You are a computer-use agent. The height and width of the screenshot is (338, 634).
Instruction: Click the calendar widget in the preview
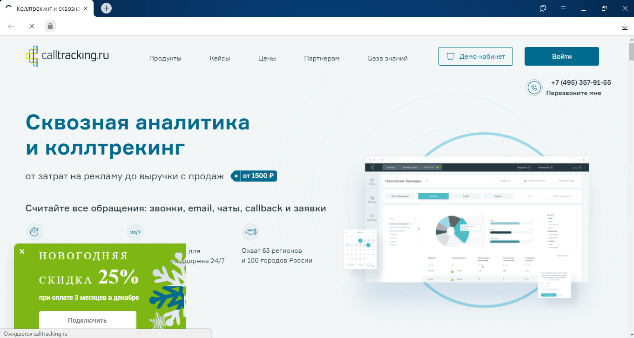(360, 250)
